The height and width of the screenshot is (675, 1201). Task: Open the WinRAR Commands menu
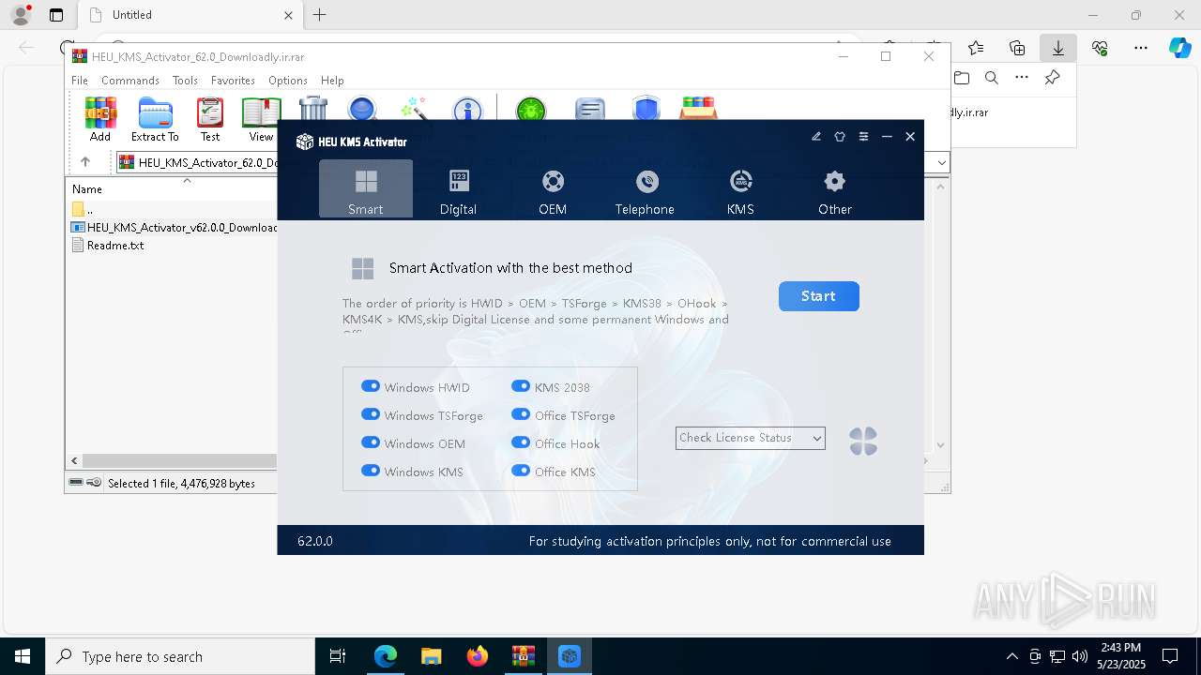click(130, 81)
